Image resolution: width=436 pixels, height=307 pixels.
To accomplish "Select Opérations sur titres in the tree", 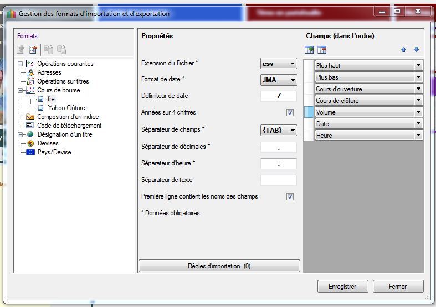I will [x=63, y=81].
